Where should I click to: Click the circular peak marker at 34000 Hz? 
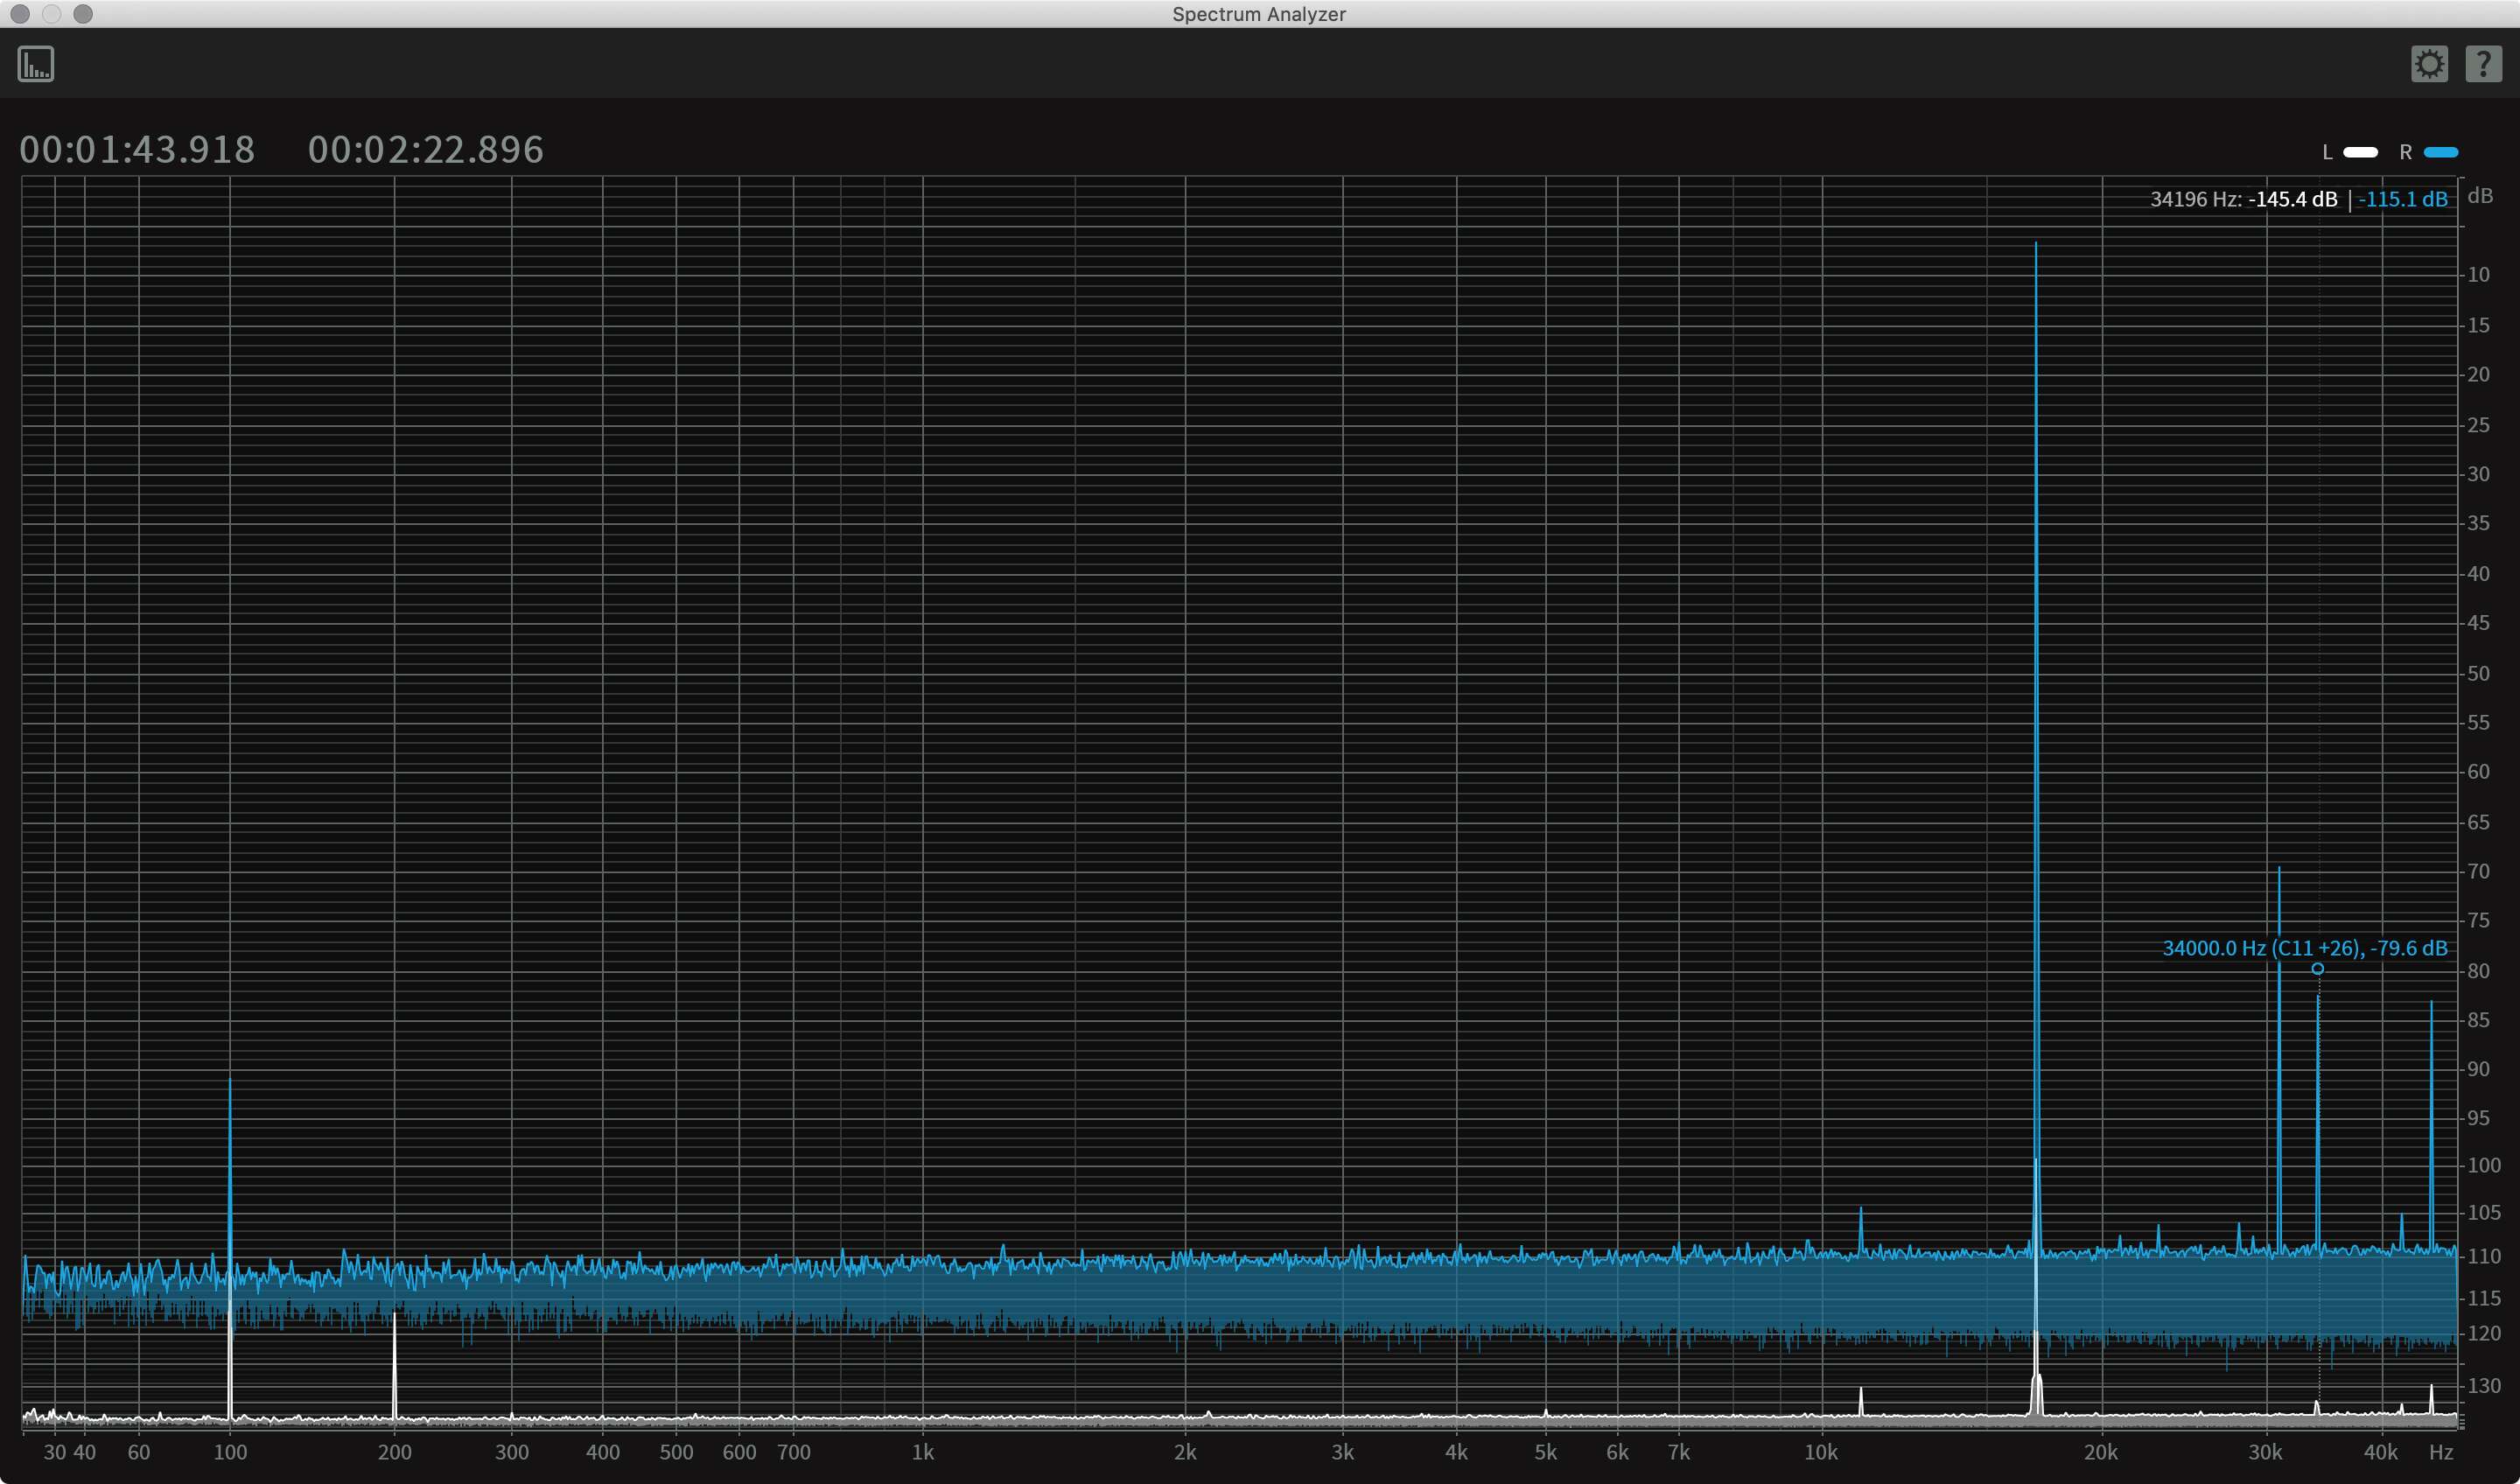tap(2317, 968)
